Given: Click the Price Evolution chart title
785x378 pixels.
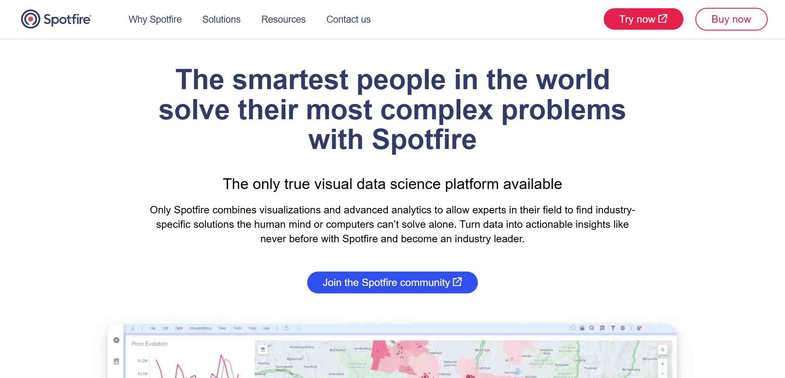Looking at the screenshot, I should (149, 344).
